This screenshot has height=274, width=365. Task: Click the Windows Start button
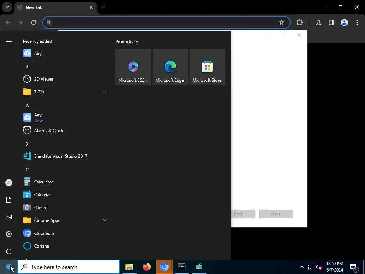[x=9, y=267]
